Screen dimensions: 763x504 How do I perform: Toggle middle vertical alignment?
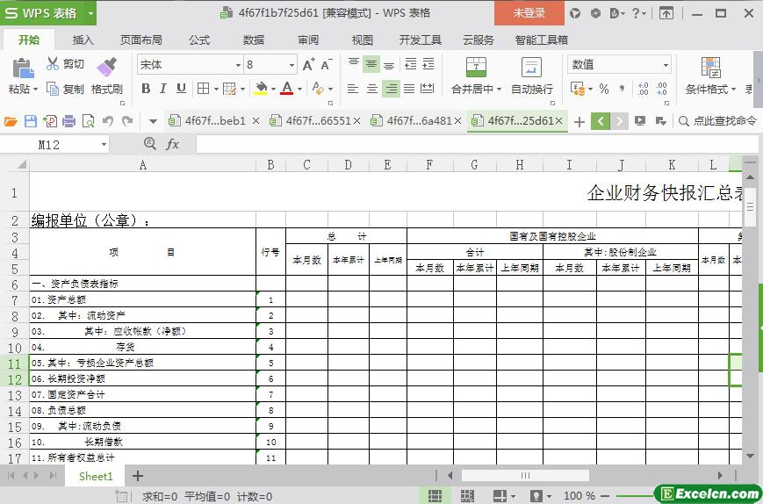[x=371, y=64]
